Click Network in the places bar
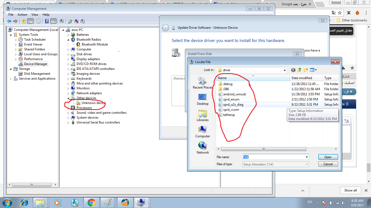This screenshot has width=371, height=208. (203, 148)
